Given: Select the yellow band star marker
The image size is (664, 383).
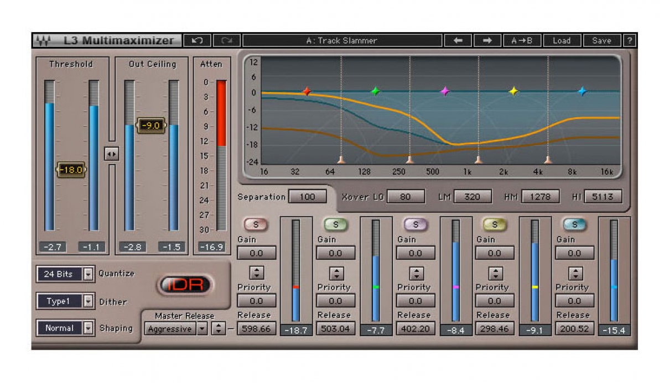Looking at the screenshot, I should (513, 91).
